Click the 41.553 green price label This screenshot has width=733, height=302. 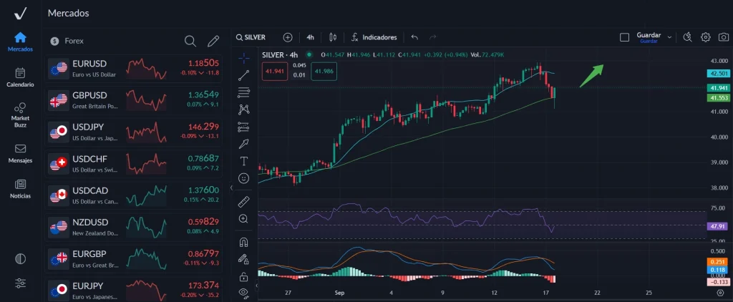point(718,98)
